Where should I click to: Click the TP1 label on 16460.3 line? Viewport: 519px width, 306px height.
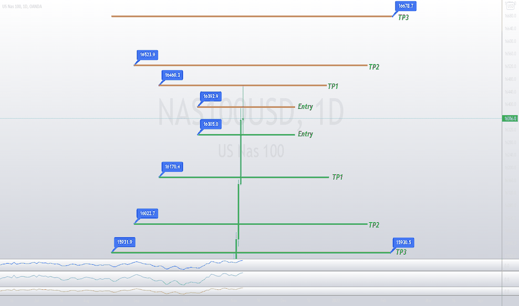(x=332, y=86)
